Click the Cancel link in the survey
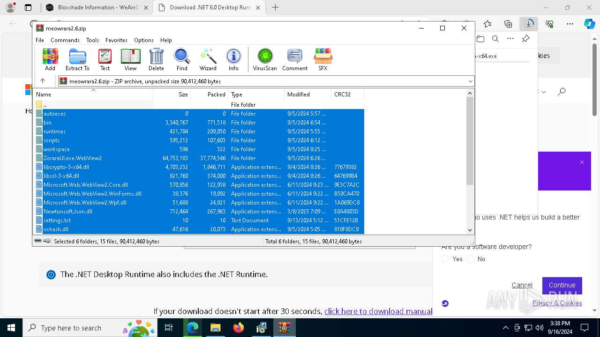 (x=522, y=285)
